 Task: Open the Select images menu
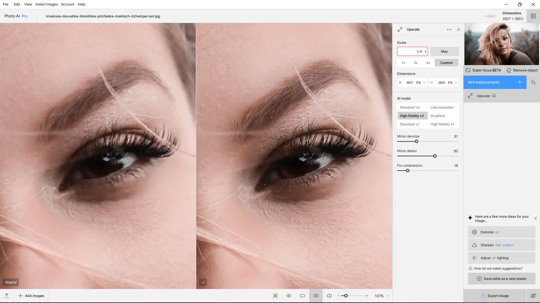click(x=46, y=4)
